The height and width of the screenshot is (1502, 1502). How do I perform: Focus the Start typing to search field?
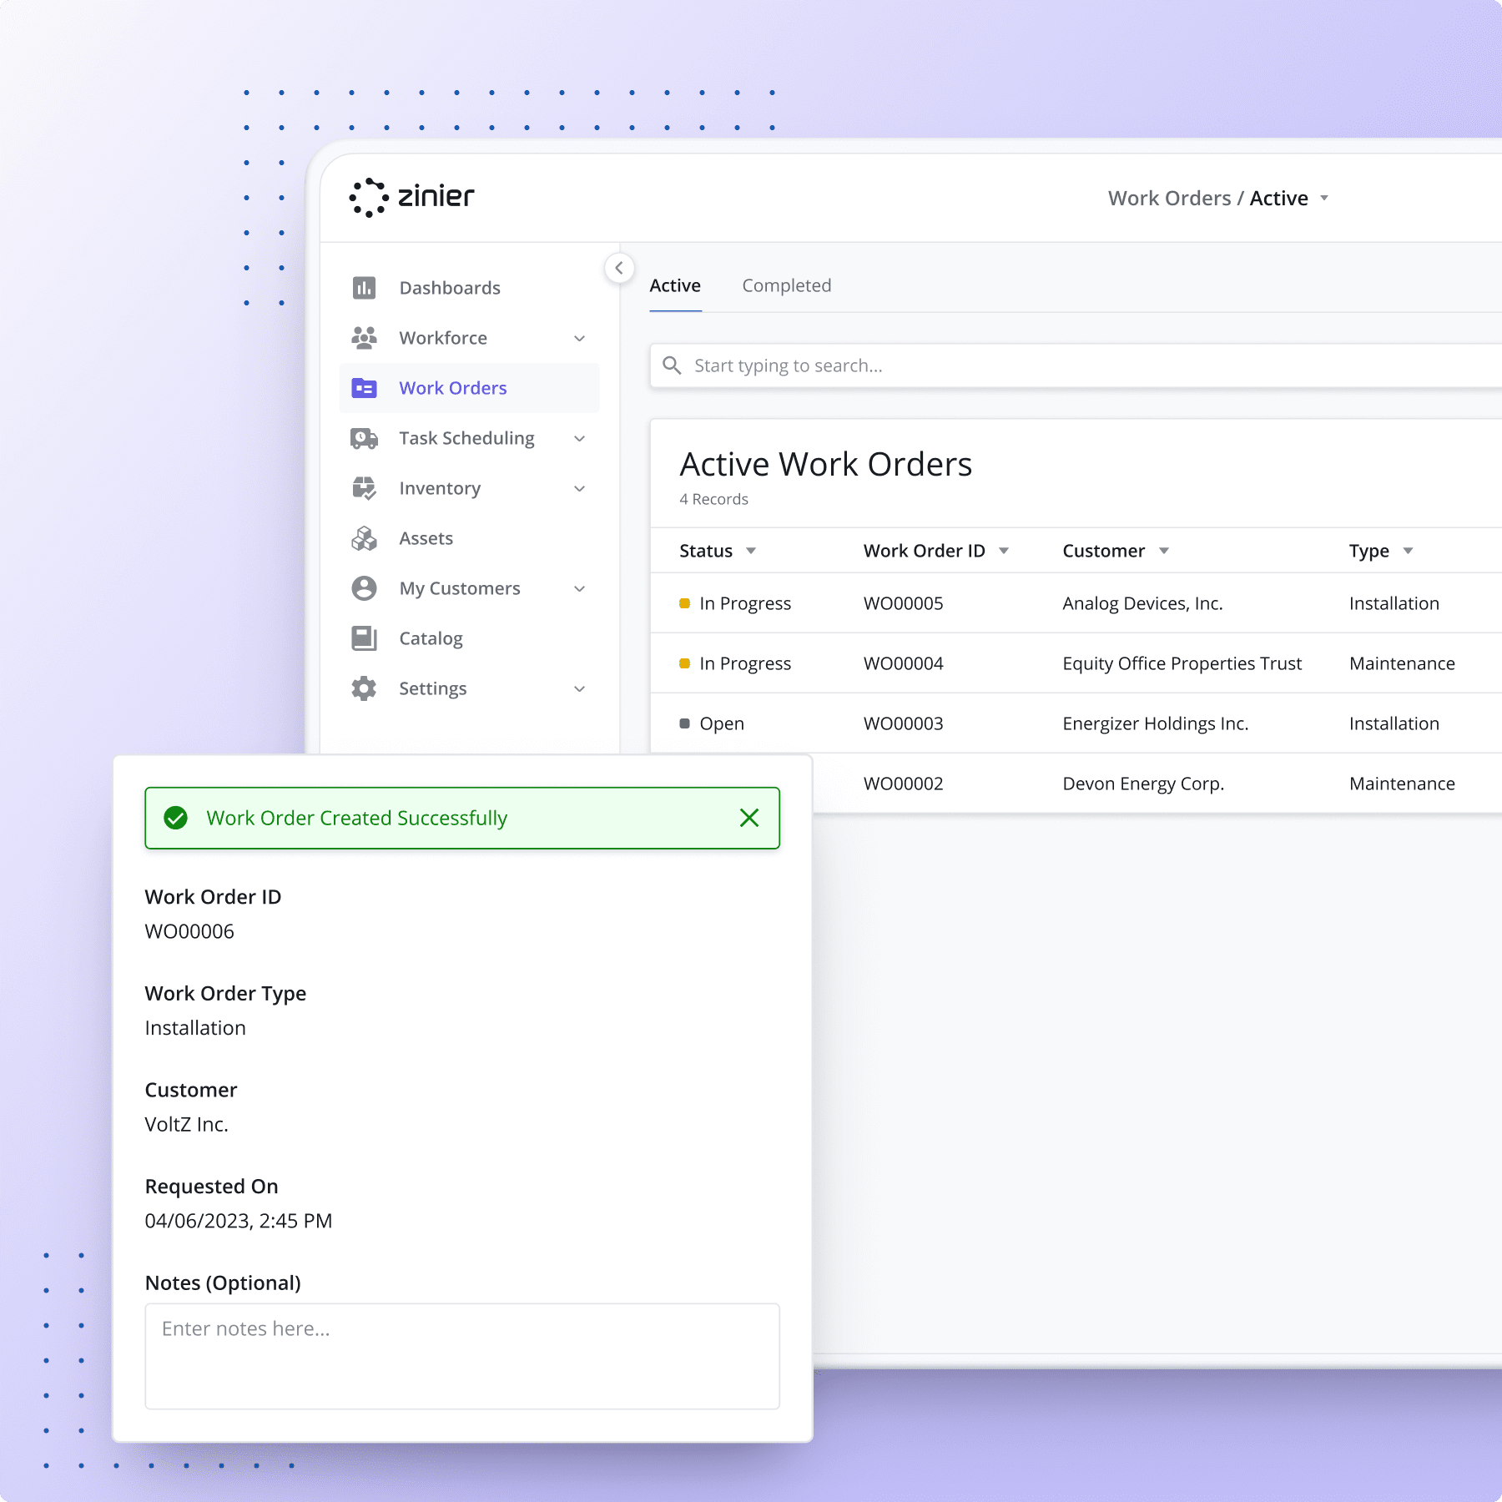click(1076, 365)
